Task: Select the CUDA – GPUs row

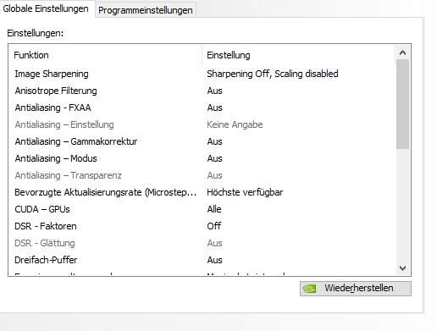Action: coord(202,209)
